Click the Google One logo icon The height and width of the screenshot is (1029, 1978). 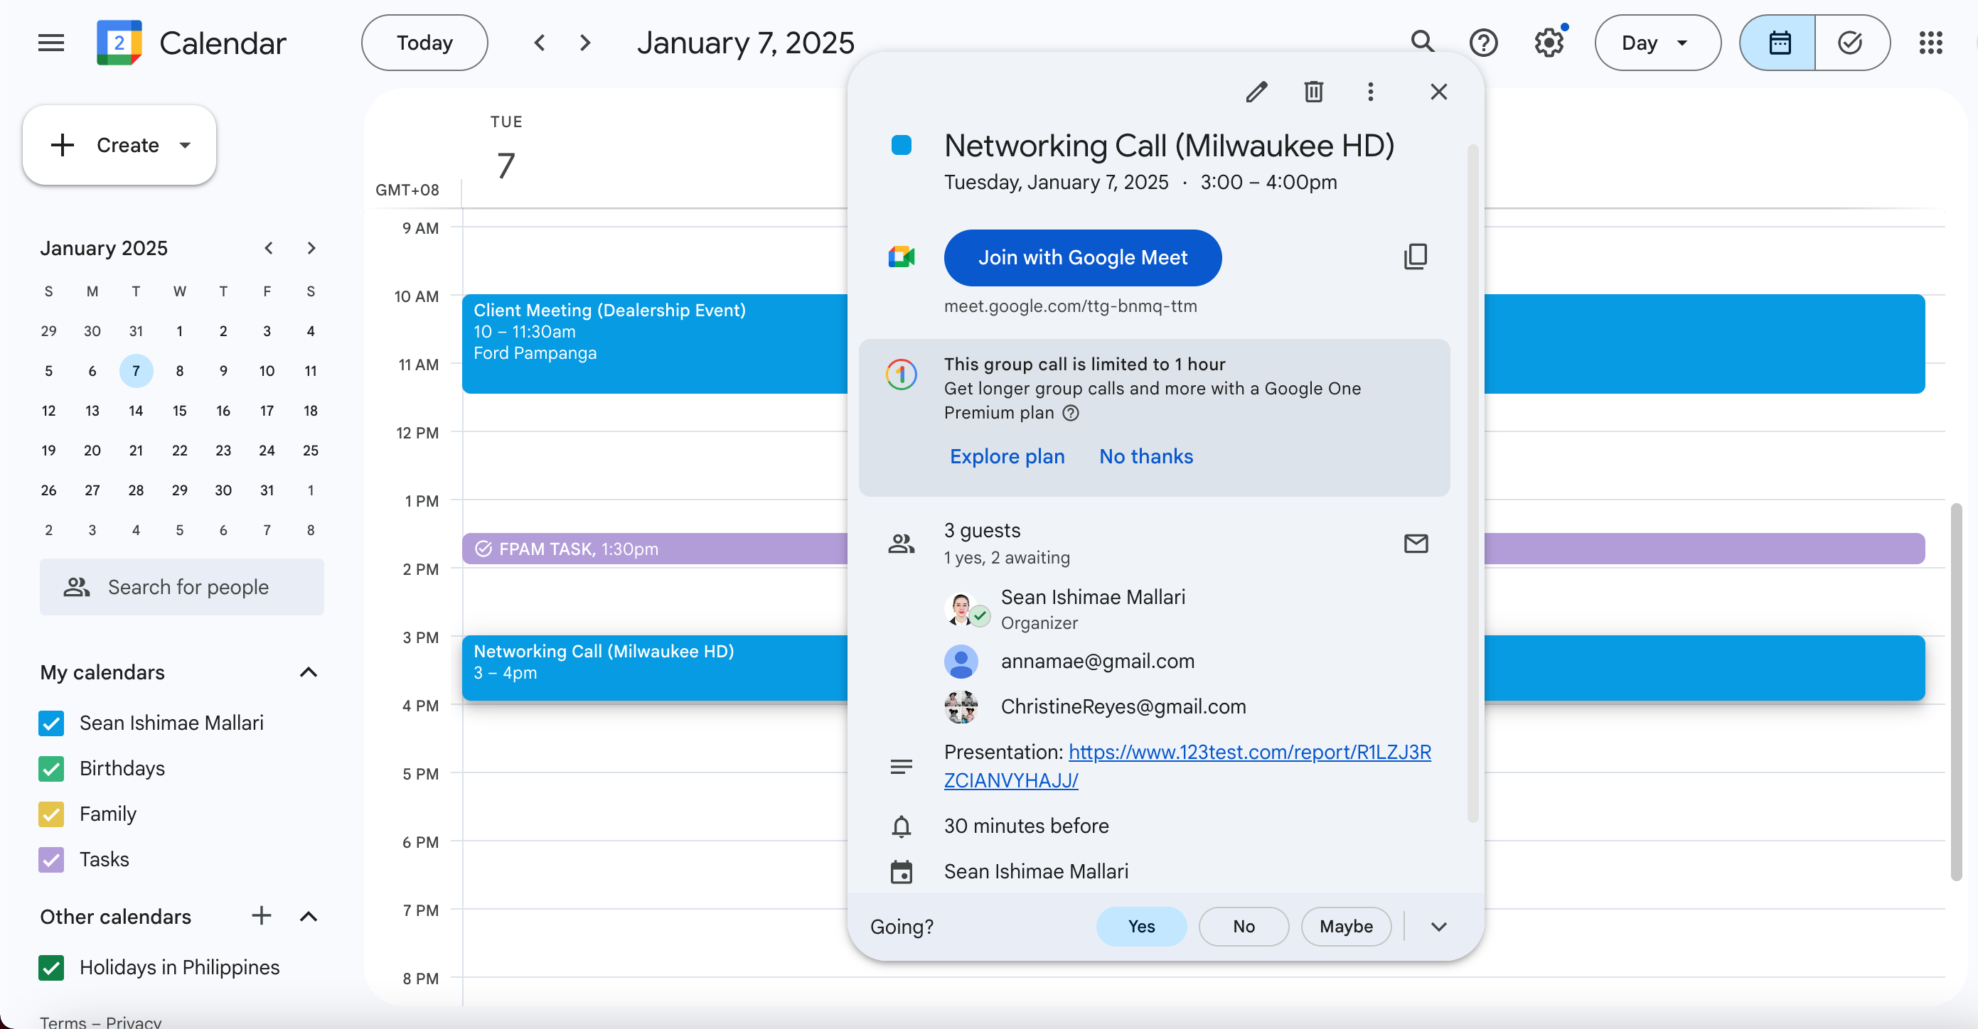click(902, 375)
